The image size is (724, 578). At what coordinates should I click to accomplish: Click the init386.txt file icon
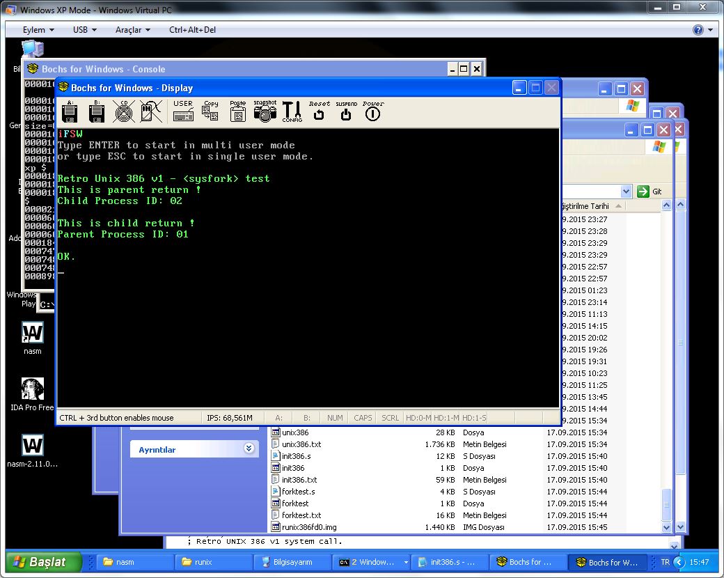(x=276, y=480)
